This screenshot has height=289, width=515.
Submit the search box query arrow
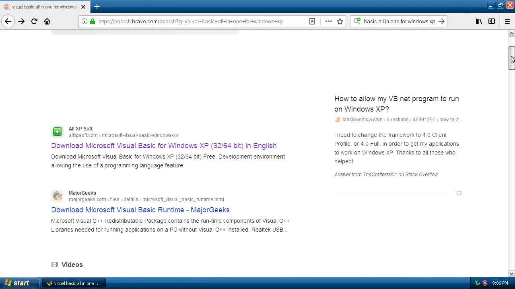441,21
